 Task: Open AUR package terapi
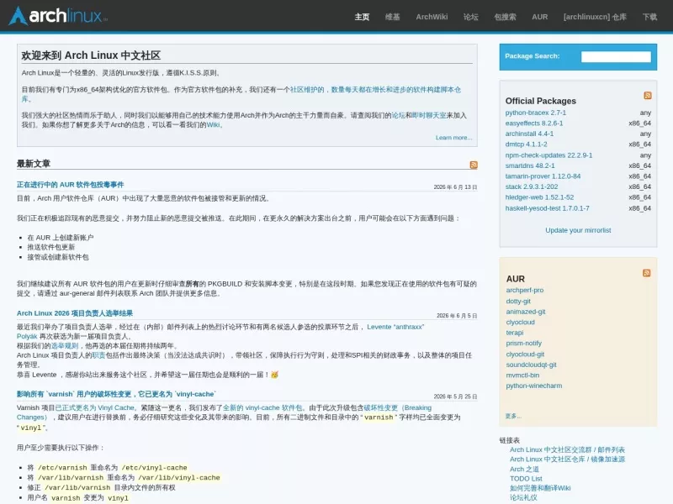tap(515, 333)
